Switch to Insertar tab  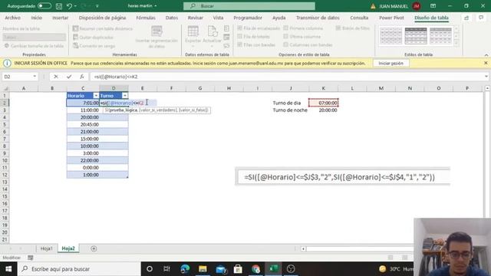[60, 18]
